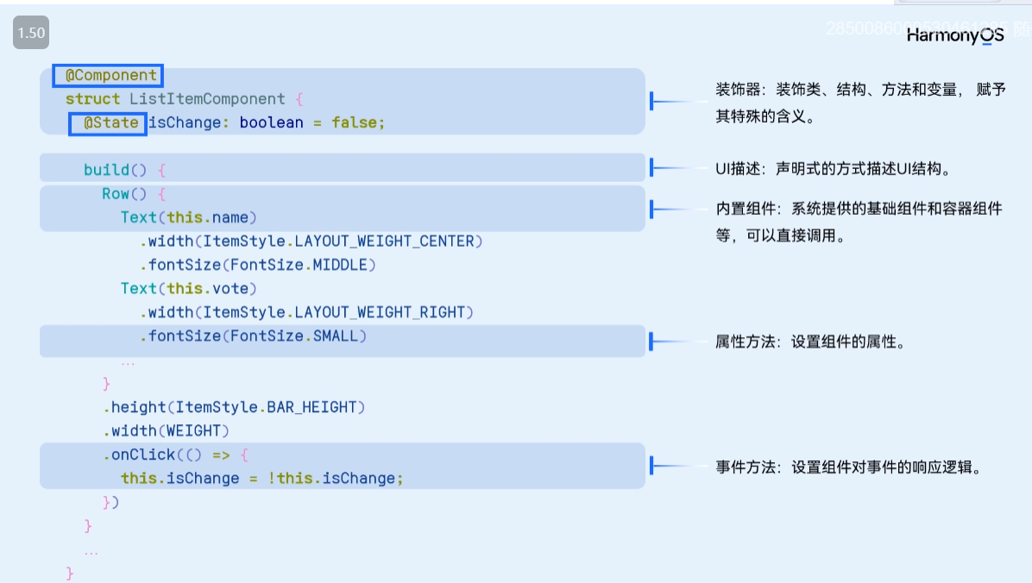This screenshot has height=583, width=1032.
Task: Select the @Component decorator badge
Action: point(107,75)
